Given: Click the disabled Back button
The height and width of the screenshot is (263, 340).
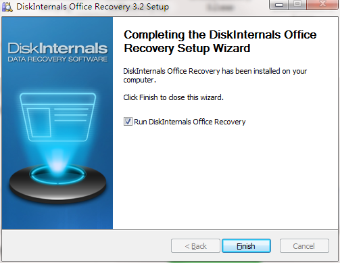Looking at the screenshot, I should (195, 246).
